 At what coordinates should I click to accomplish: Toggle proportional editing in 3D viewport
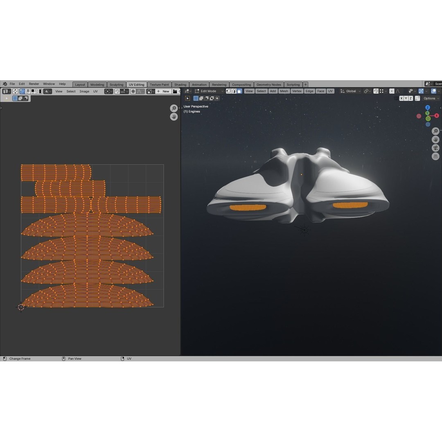tap(392, 91)
